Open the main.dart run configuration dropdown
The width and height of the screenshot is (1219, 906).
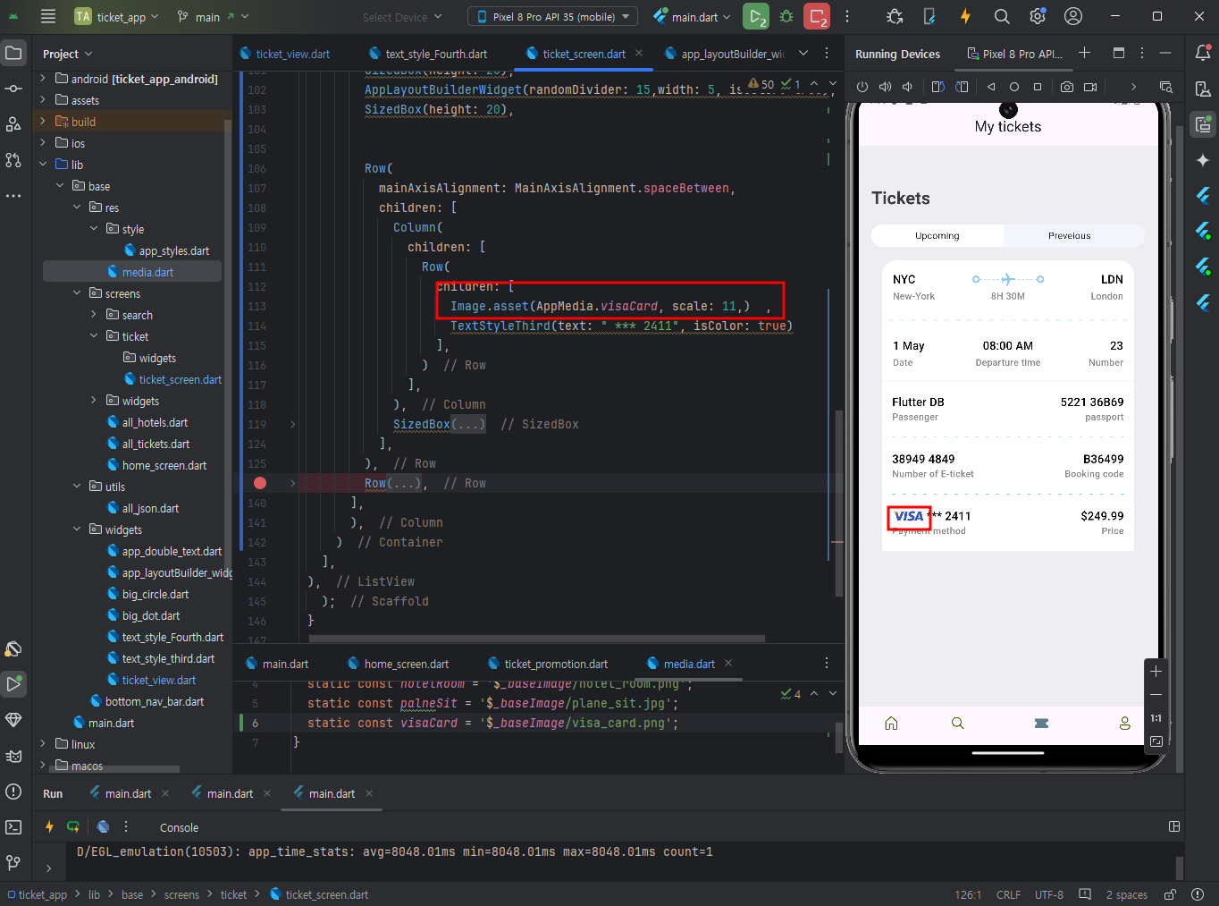click(x=692, y=16)
